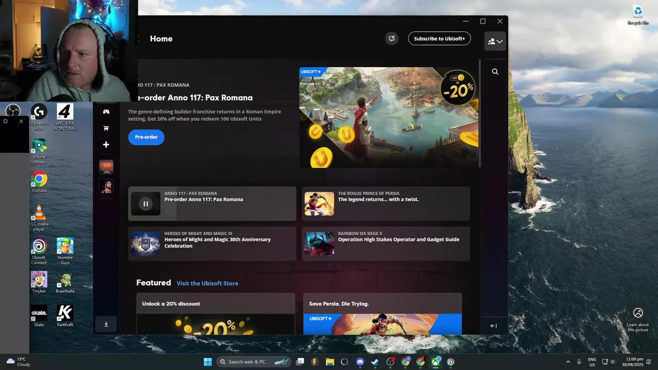Show hidden system tray icons
The image size is (658, 370).
[x=568, y=362]
